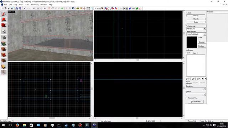
Task: Open the View menu
Action: (x=21, y=5)
